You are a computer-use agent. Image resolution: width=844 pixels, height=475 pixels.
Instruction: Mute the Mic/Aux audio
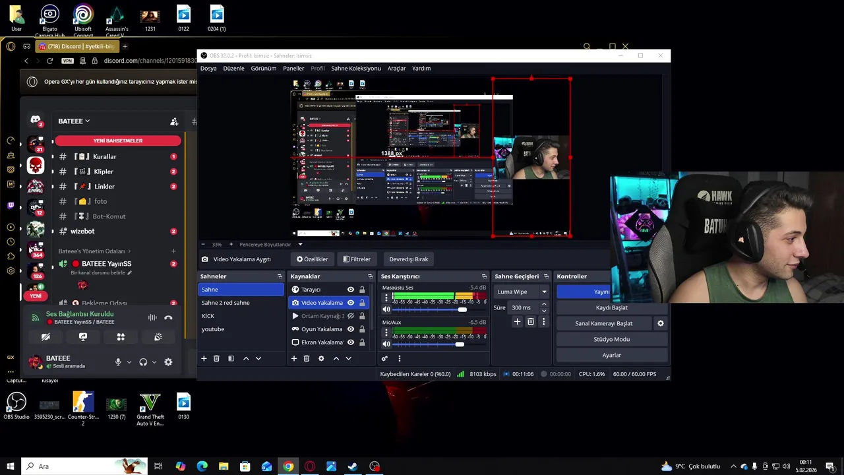[x=386, y=344]
